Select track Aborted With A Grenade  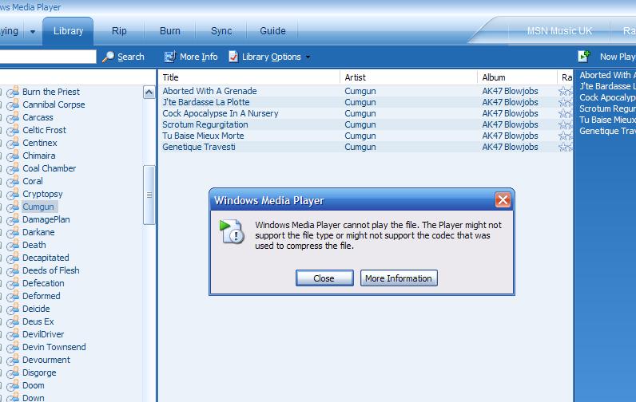click(x=209, y=91)
